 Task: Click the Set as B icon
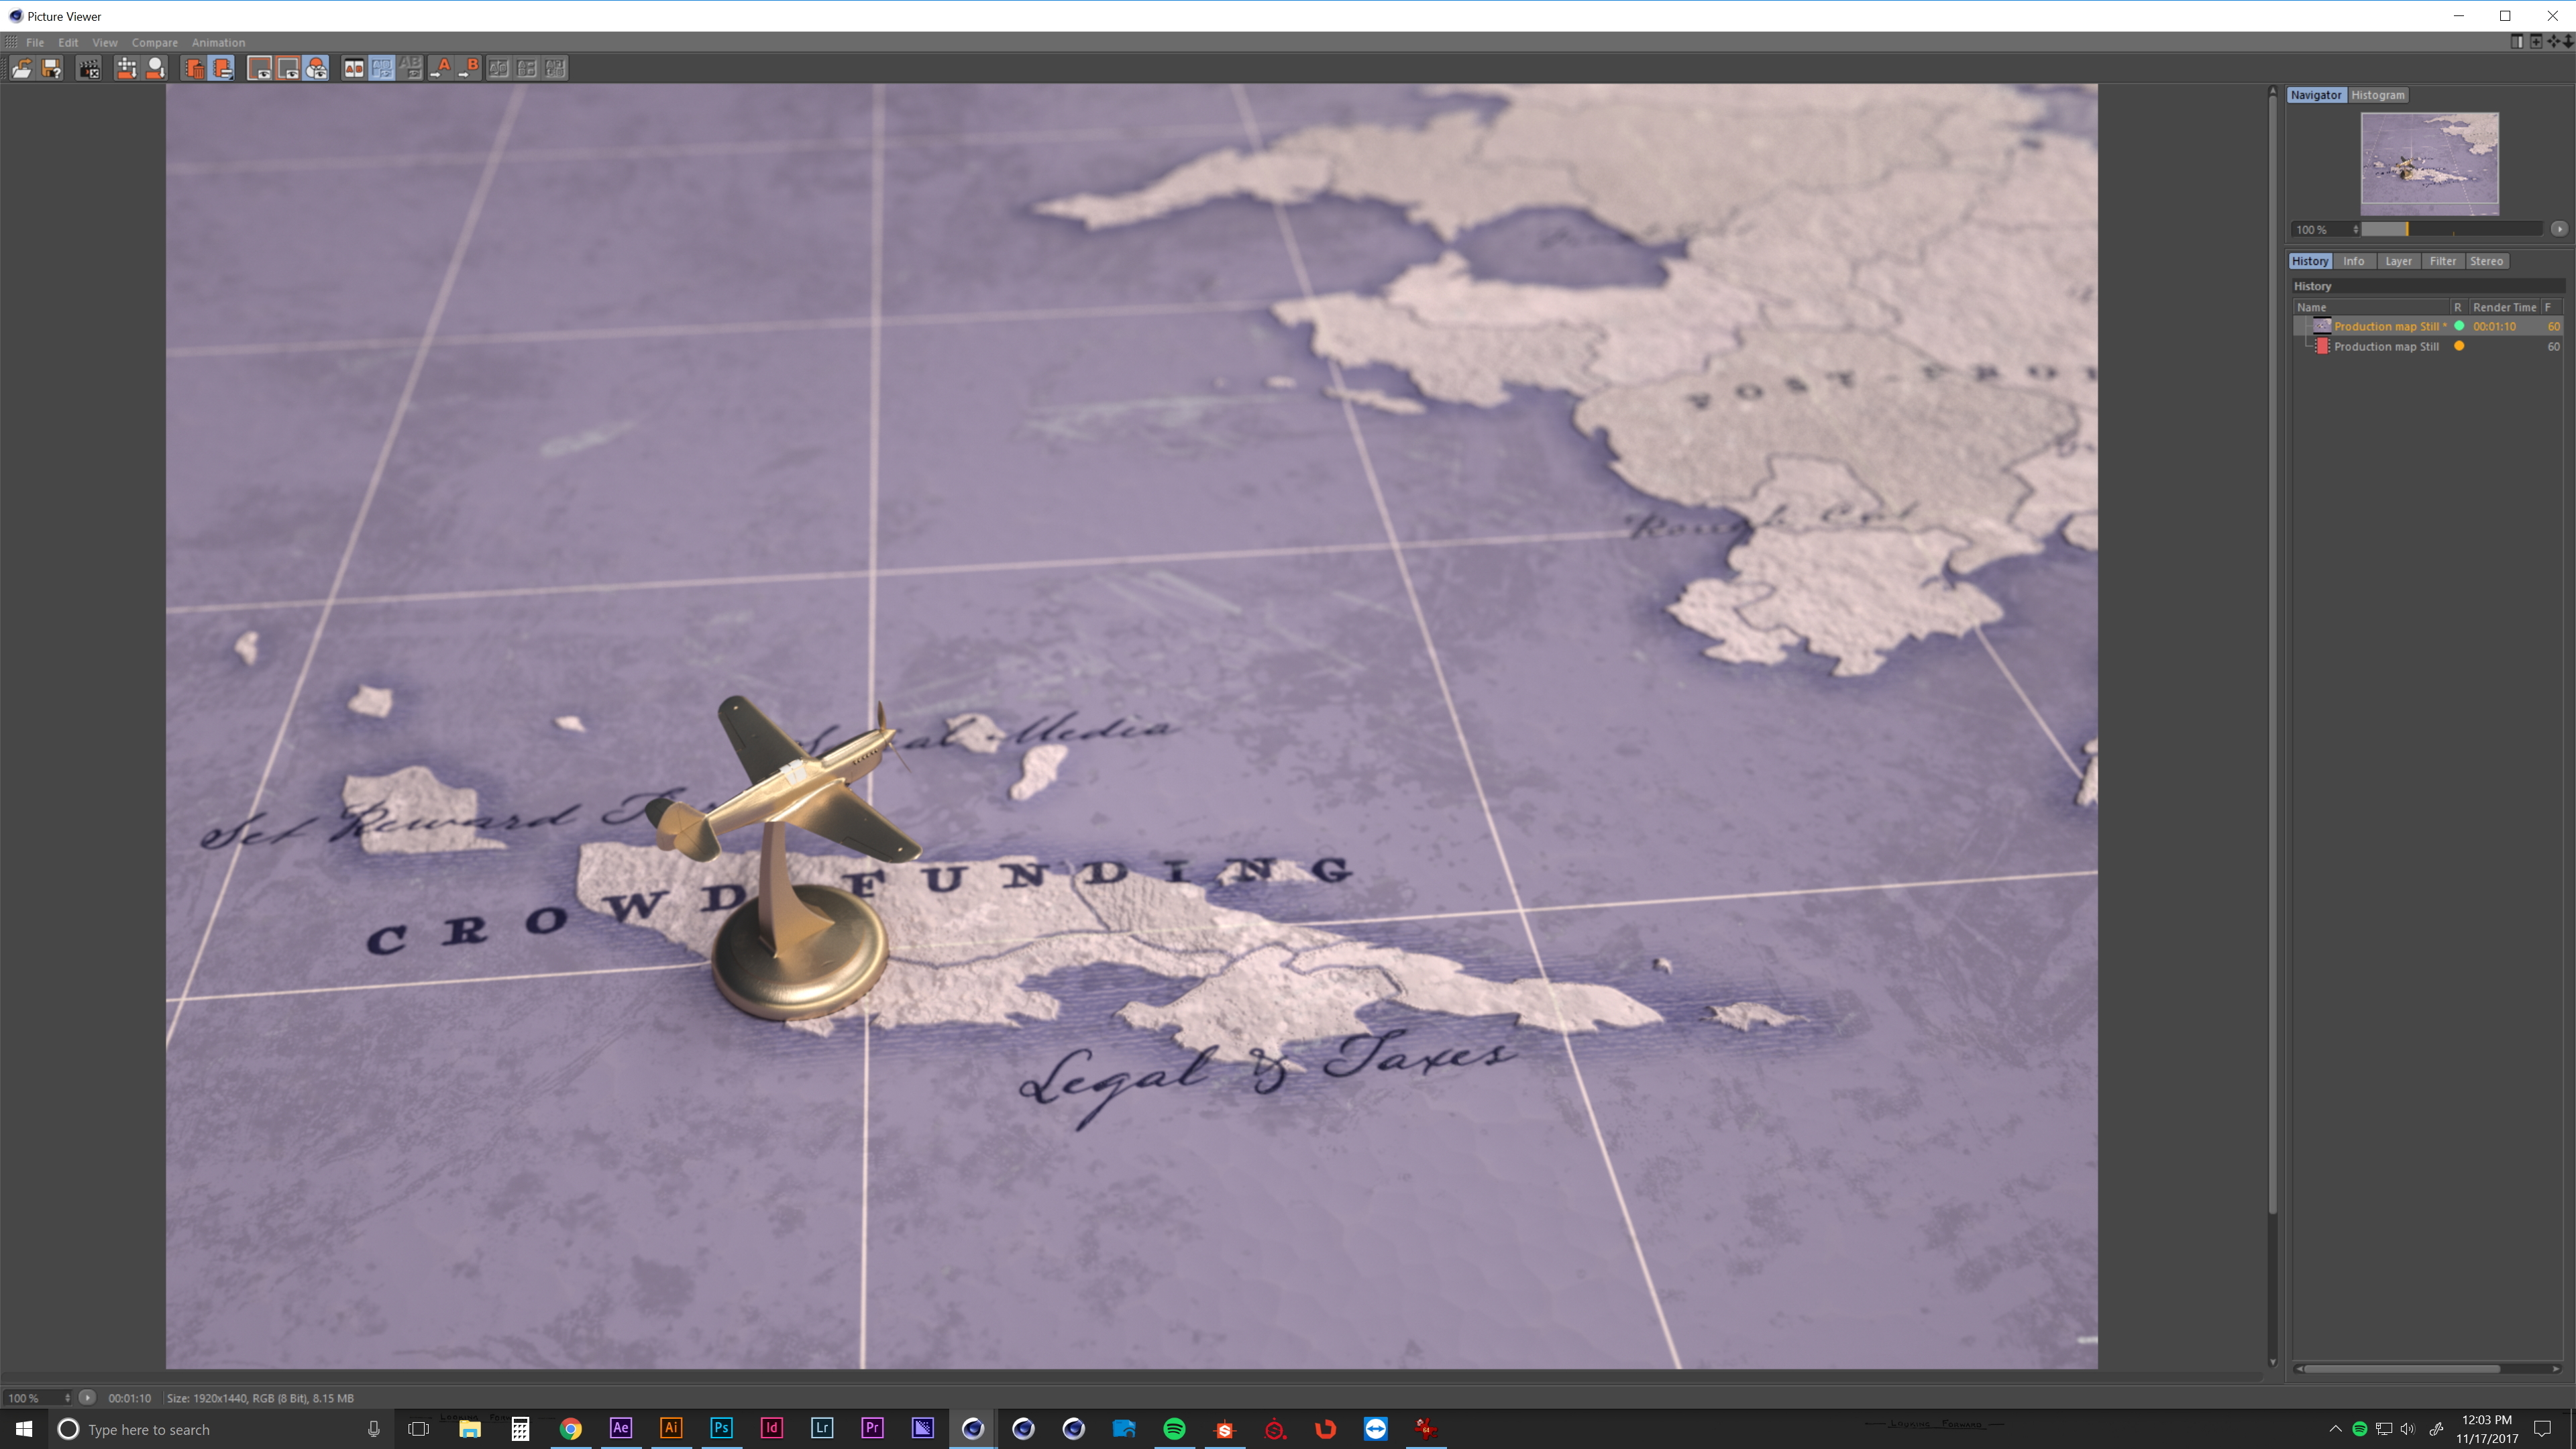(x=469, y=68)
